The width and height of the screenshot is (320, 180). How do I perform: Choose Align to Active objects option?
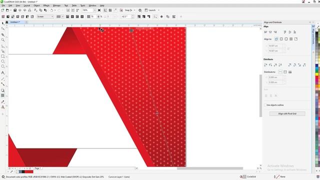[276, 39]
